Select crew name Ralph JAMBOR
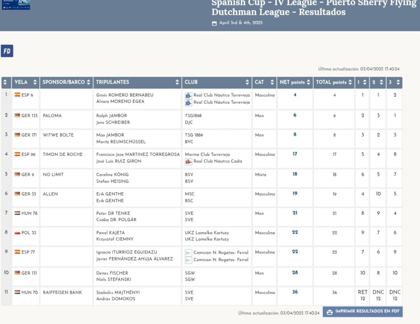The image size is (420, 324). click(x=112, y=116)
